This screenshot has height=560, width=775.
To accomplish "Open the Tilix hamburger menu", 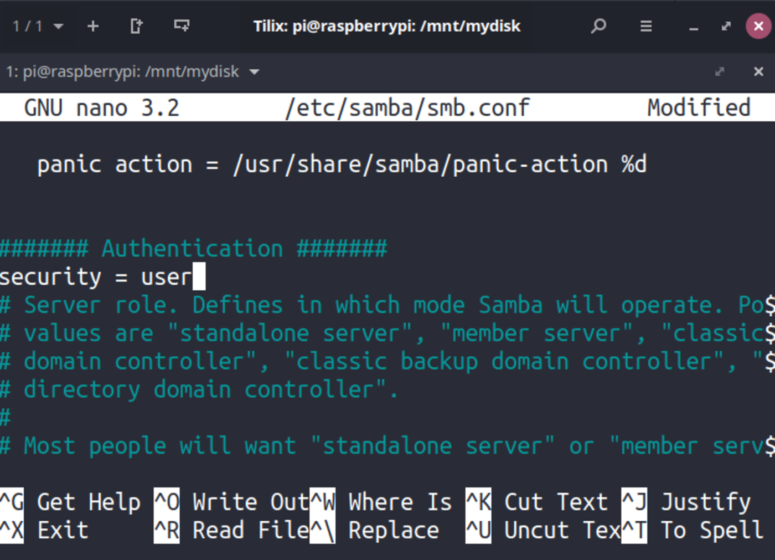I will [x=645, y=25].
